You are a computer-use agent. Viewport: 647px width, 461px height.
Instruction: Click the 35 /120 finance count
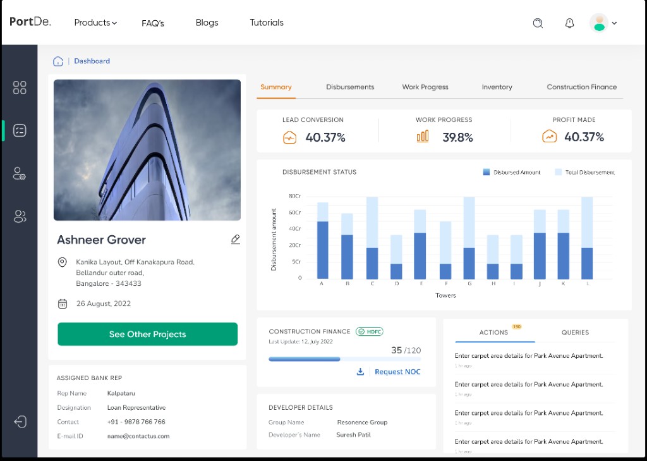(406, 350)
